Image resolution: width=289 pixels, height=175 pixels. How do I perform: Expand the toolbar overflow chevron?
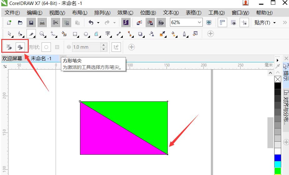(x=285, y=22)
